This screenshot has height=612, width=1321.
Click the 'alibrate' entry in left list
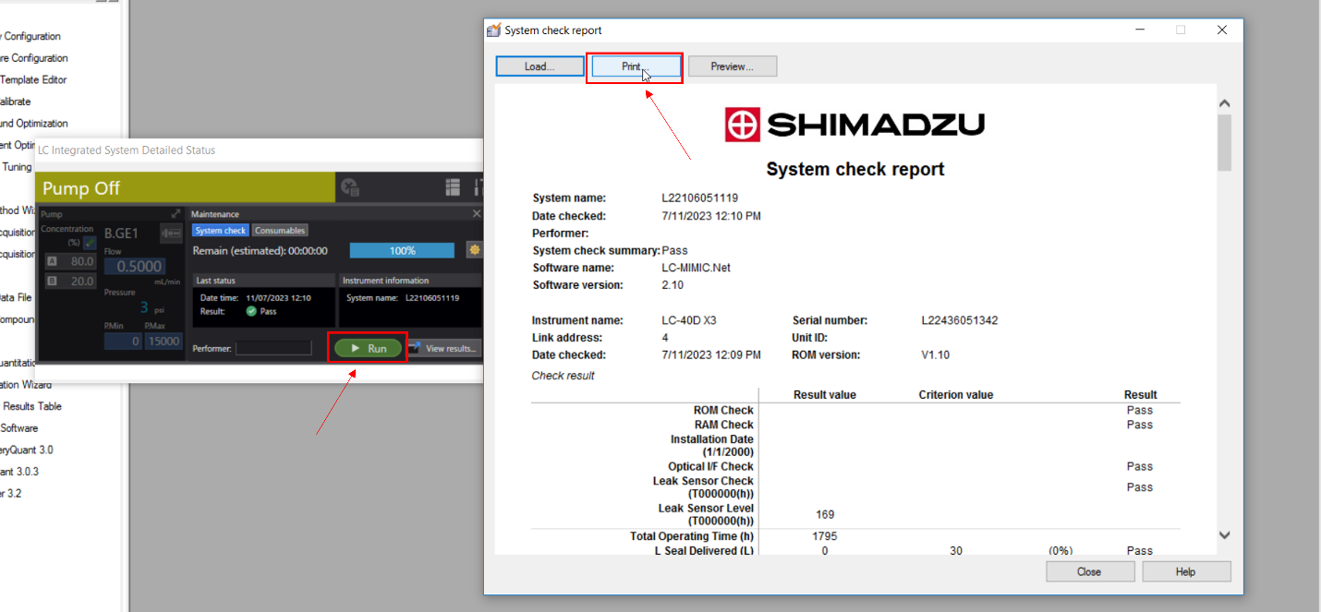tap(16, 102)
